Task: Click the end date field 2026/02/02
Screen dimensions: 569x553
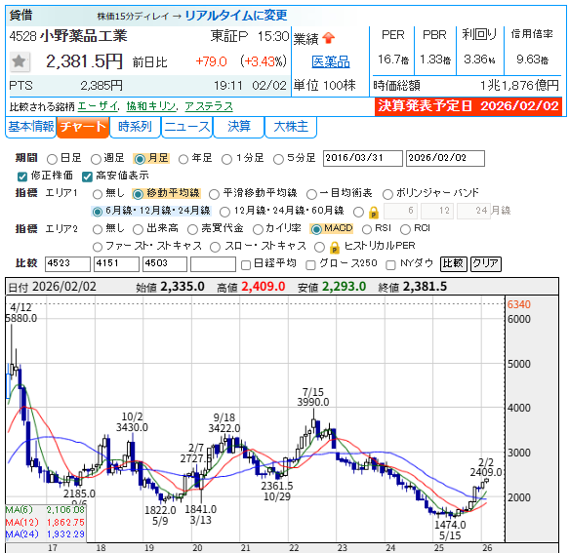Action: point(445,158)
